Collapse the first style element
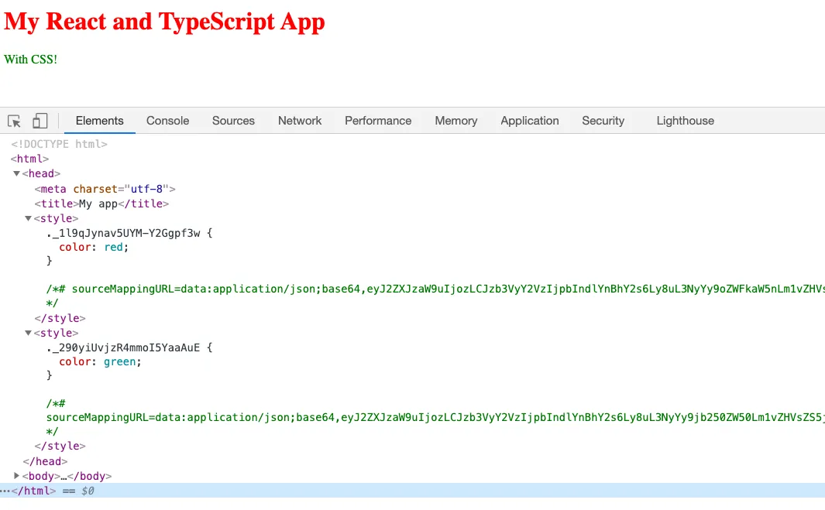This screenshot has width=825, height=510. (x=28, y=218)
